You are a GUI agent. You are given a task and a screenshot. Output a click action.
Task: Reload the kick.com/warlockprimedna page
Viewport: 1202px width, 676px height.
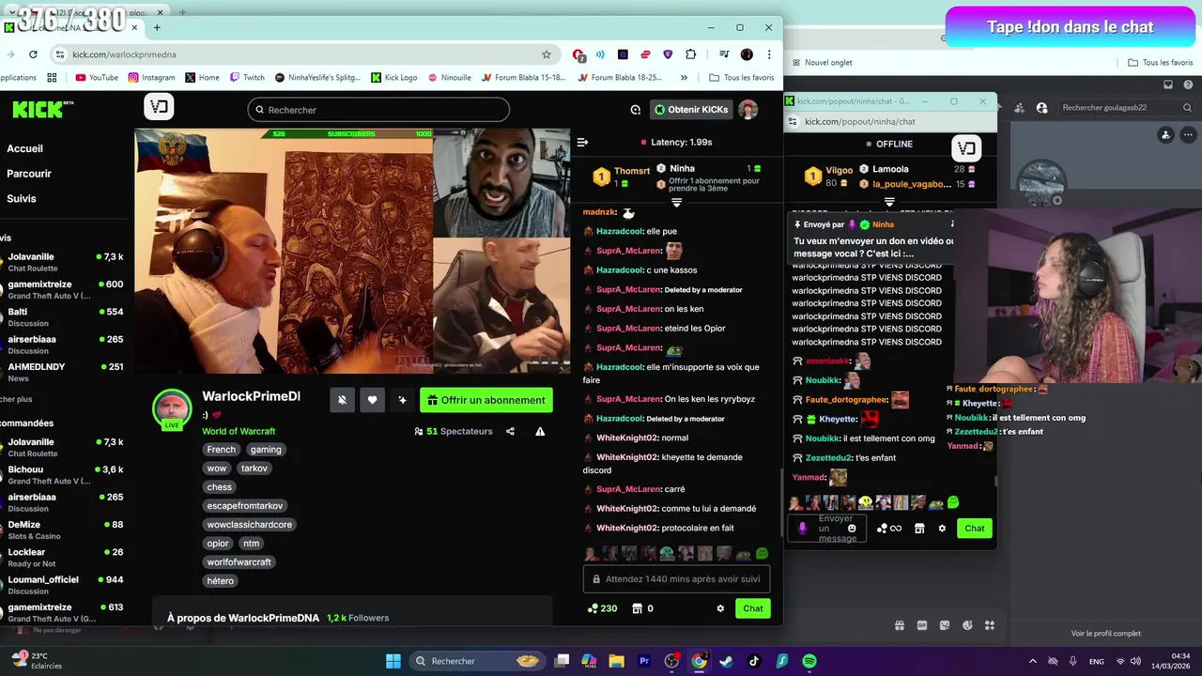click(33, 54)
